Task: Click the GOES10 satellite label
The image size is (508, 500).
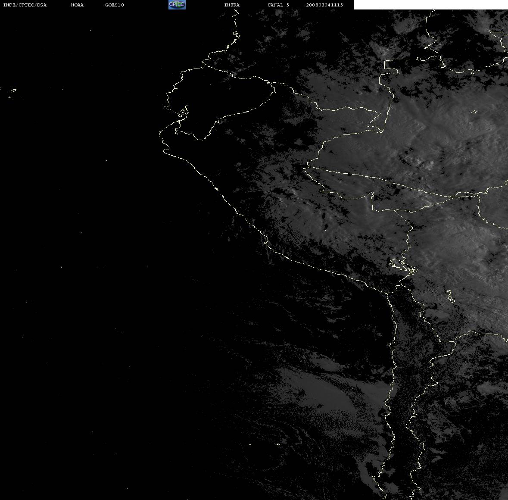Action: pyautogui.click(x=115, y=5)
